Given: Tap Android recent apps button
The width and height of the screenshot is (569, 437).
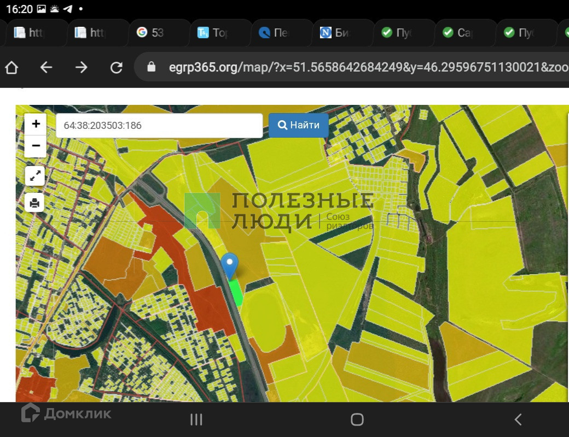Looking at the screenshot, I should click(196, 419).
